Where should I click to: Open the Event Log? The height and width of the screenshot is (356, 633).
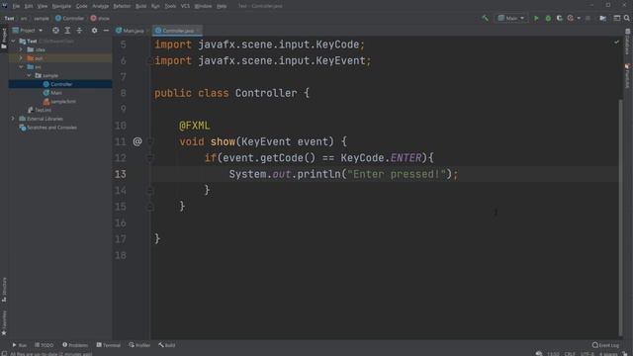click(605, 345)
